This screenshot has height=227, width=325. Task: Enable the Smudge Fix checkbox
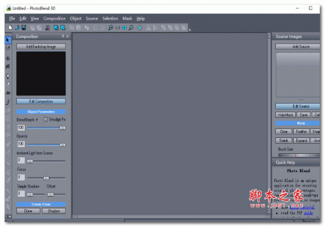(45, 119)
